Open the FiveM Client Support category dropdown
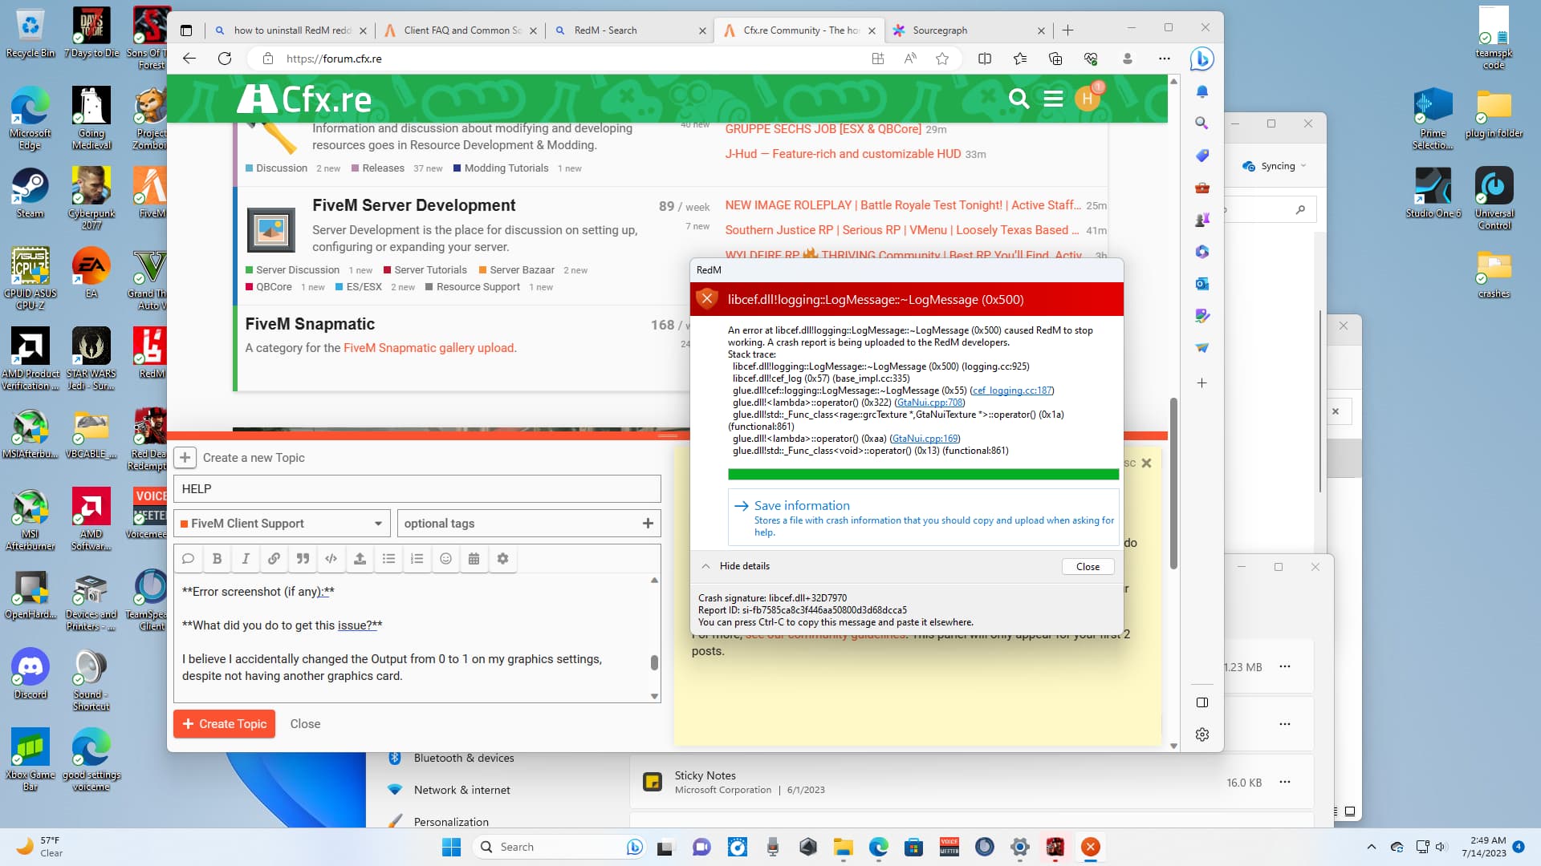This screenshot has height=866, width=1541. (282, 524)
